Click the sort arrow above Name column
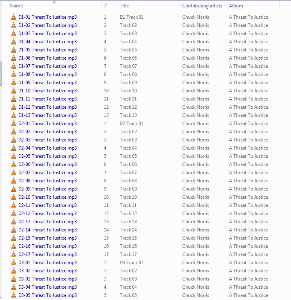291x300 pixels. (55, 2)
